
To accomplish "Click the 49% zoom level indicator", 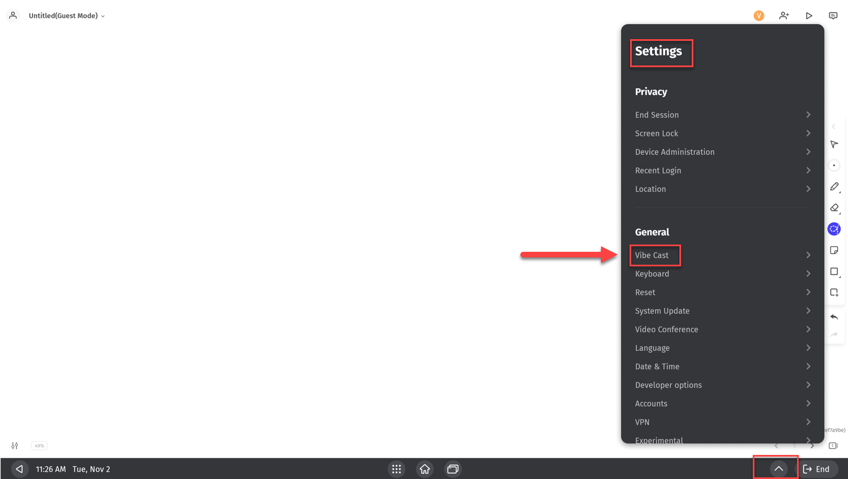I will point(39,446).
